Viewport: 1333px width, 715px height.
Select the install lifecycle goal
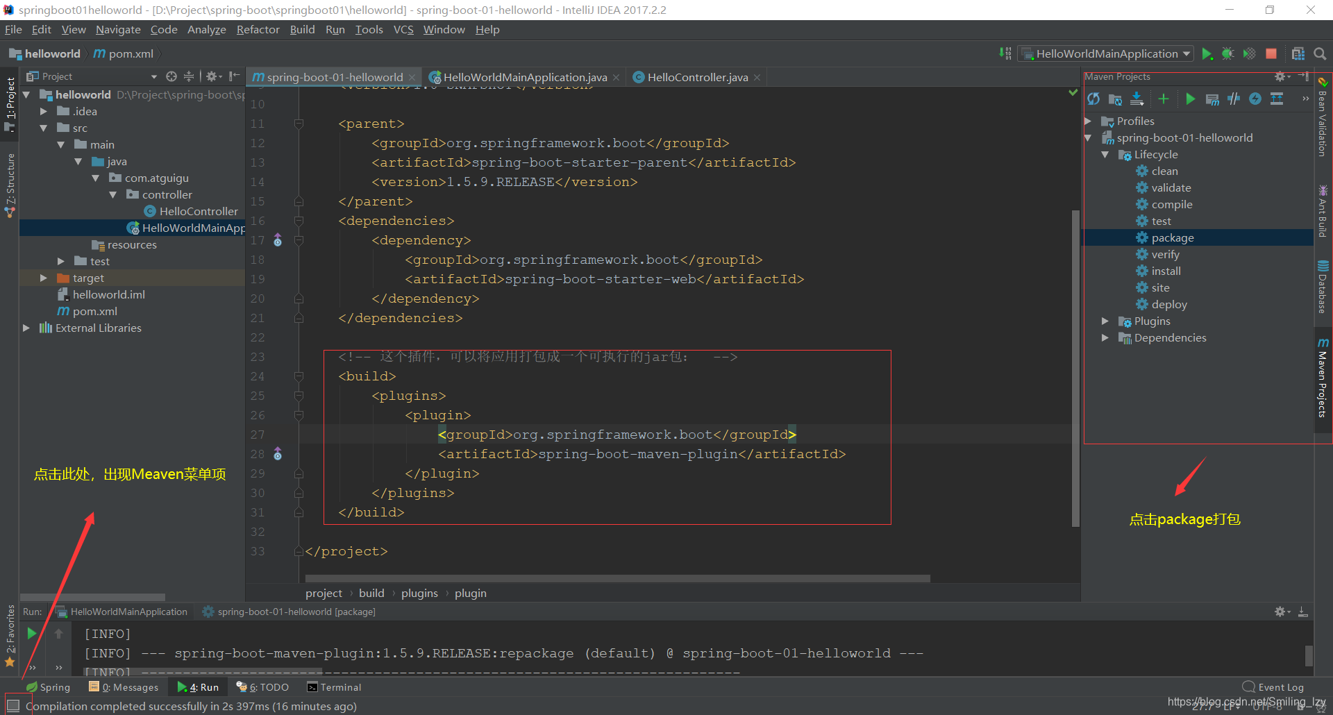pos(1166,271)
